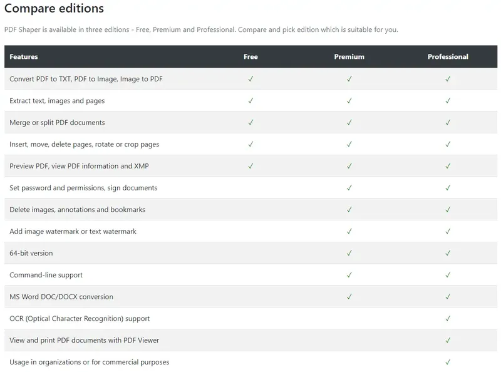Click Professional checkmark for OCR support row
This screenshot has height=372, width=501.
pyautogui.click(x=448, y=319)
